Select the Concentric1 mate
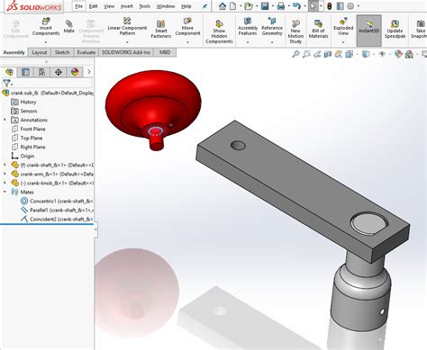The height and width of the screenshot is (350, 427). click(56, 201)
